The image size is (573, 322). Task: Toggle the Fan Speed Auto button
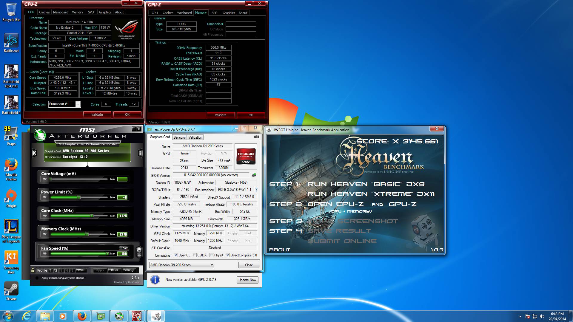[124, 248]
